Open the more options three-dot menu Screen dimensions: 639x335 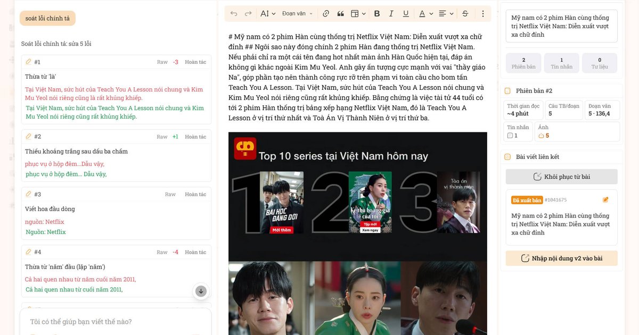(483, 14)
